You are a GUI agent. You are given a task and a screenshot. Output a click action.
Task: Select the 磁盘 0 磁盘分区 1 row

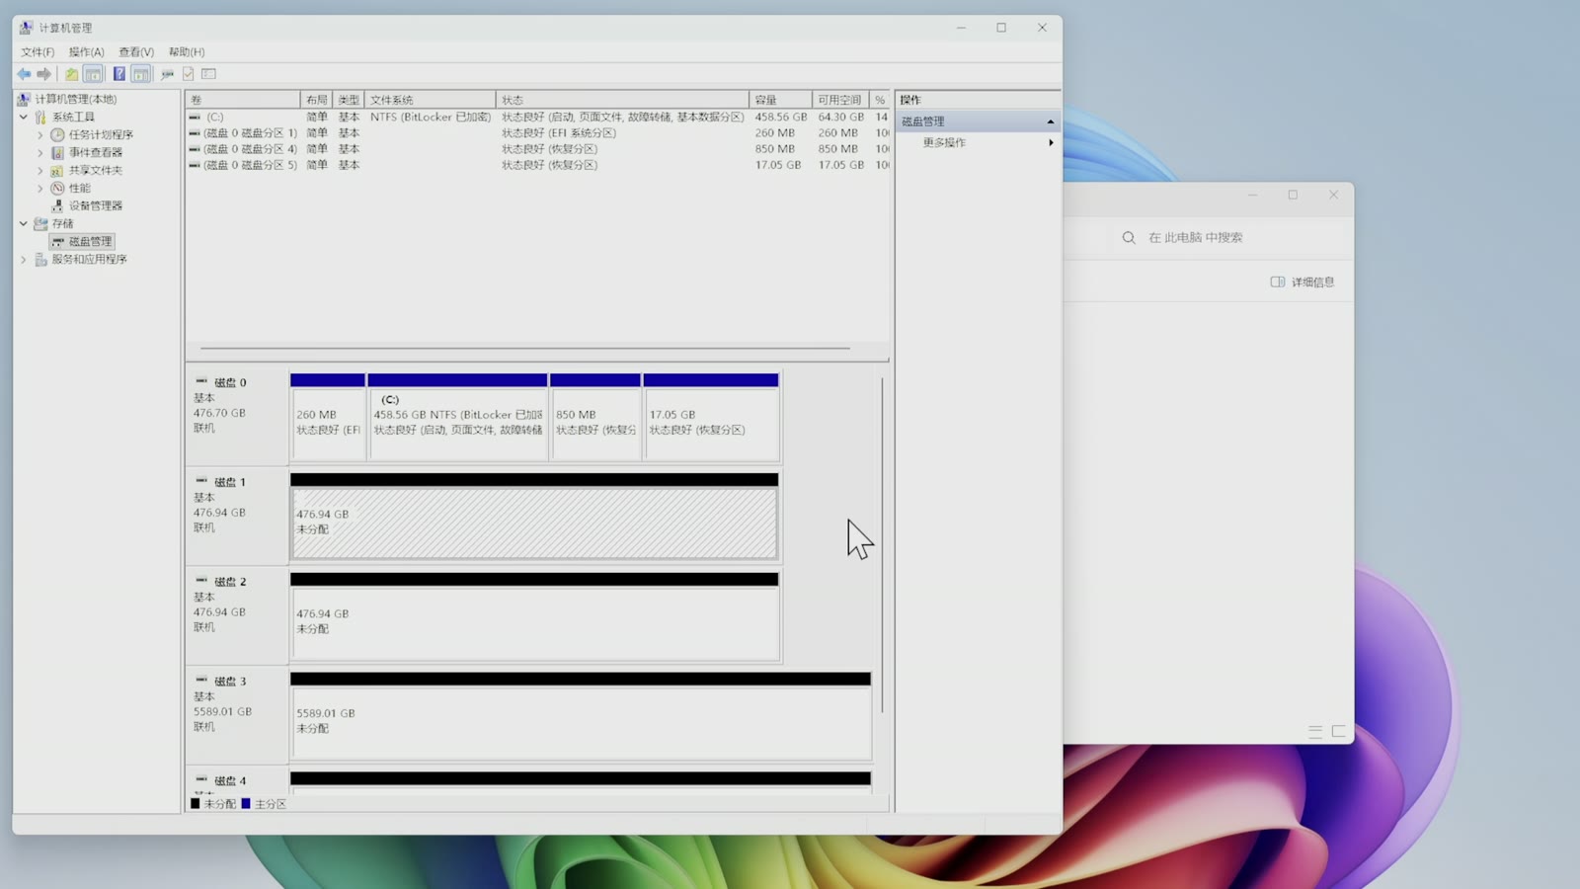tap(538, 132)
